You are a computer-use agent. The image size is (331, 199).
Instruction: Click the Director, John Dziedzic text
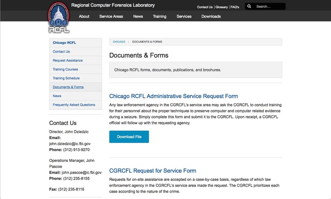click(69, 132)
